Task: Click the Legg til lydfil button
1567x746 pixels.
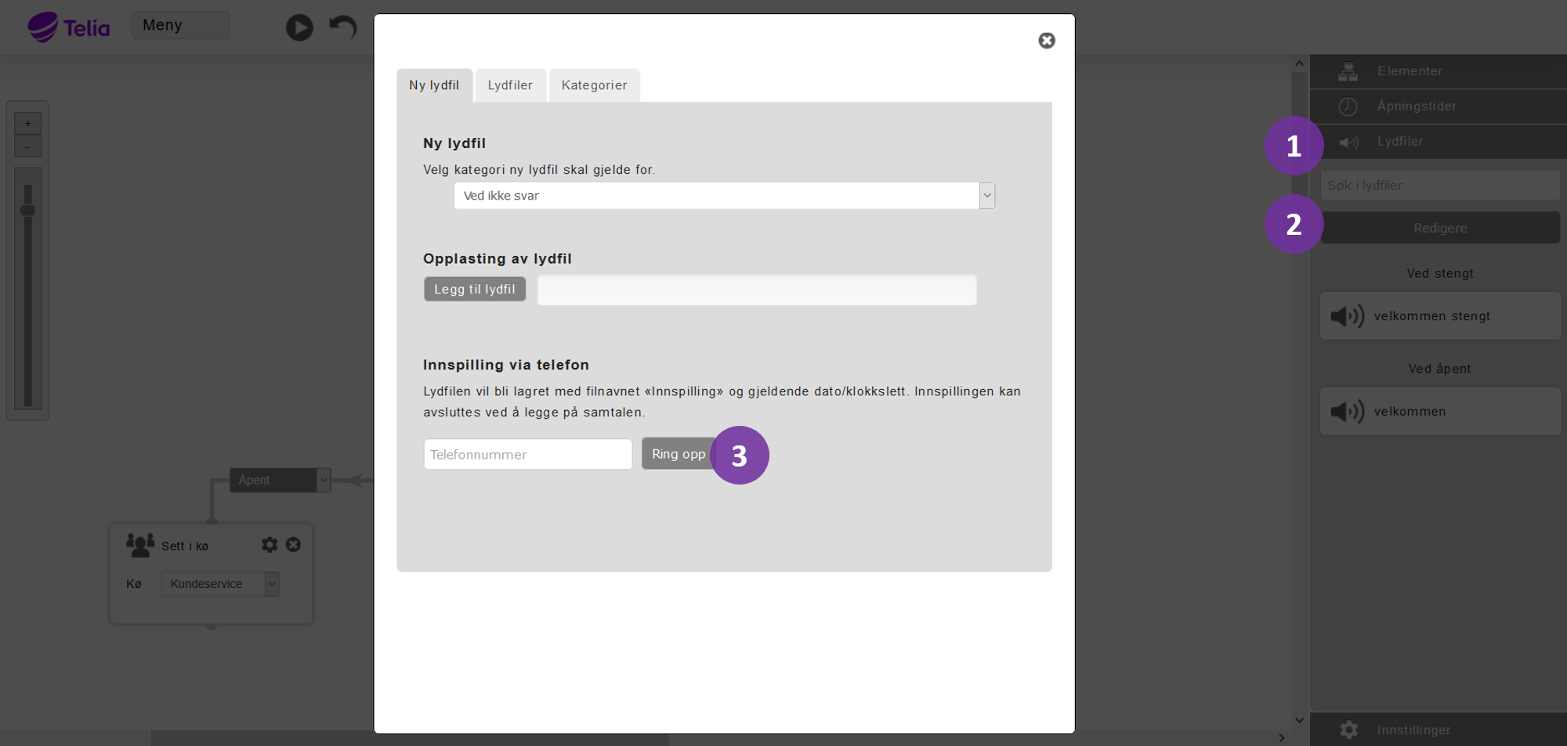Action: click(x=475, y=290)
